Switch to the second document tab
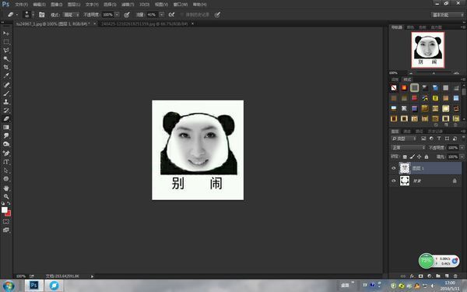The height and width of the screenshot is (292, 467). (145, 23)
